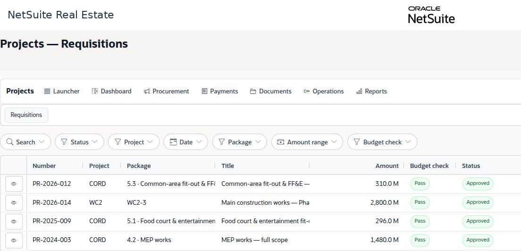Click Approved badge for PR-2024-003
The width and height of the screenshot is (521, 251).
(x=478, y=240)
